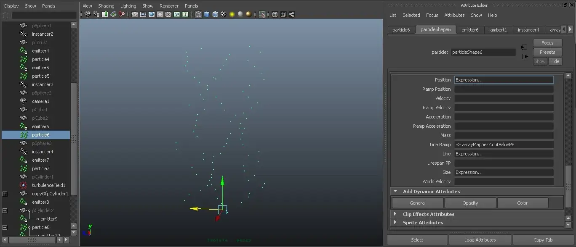Click the particle name field particleShape6
The width and height of the screenshot is (576, 247).
pos(483,52)
